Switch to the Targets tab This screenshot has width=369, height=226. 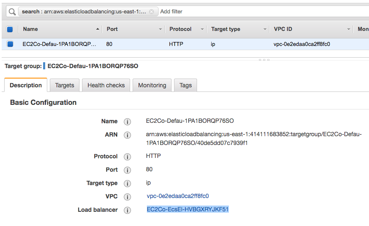64,85
